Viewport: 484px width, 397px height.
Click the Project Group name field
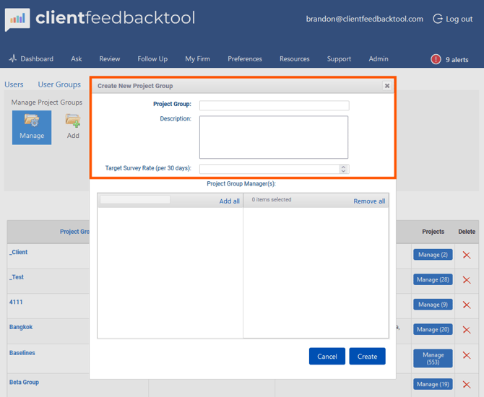coord(274,105)
